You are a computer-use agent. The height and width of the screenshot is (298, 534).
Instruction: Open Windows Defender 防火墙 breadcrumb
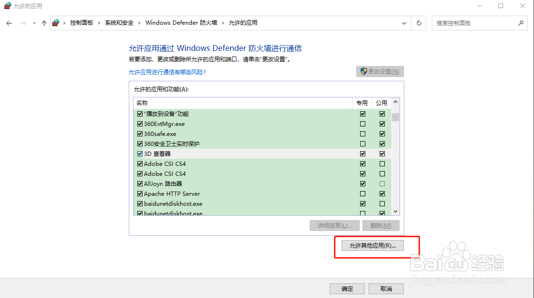pos(181,23)
